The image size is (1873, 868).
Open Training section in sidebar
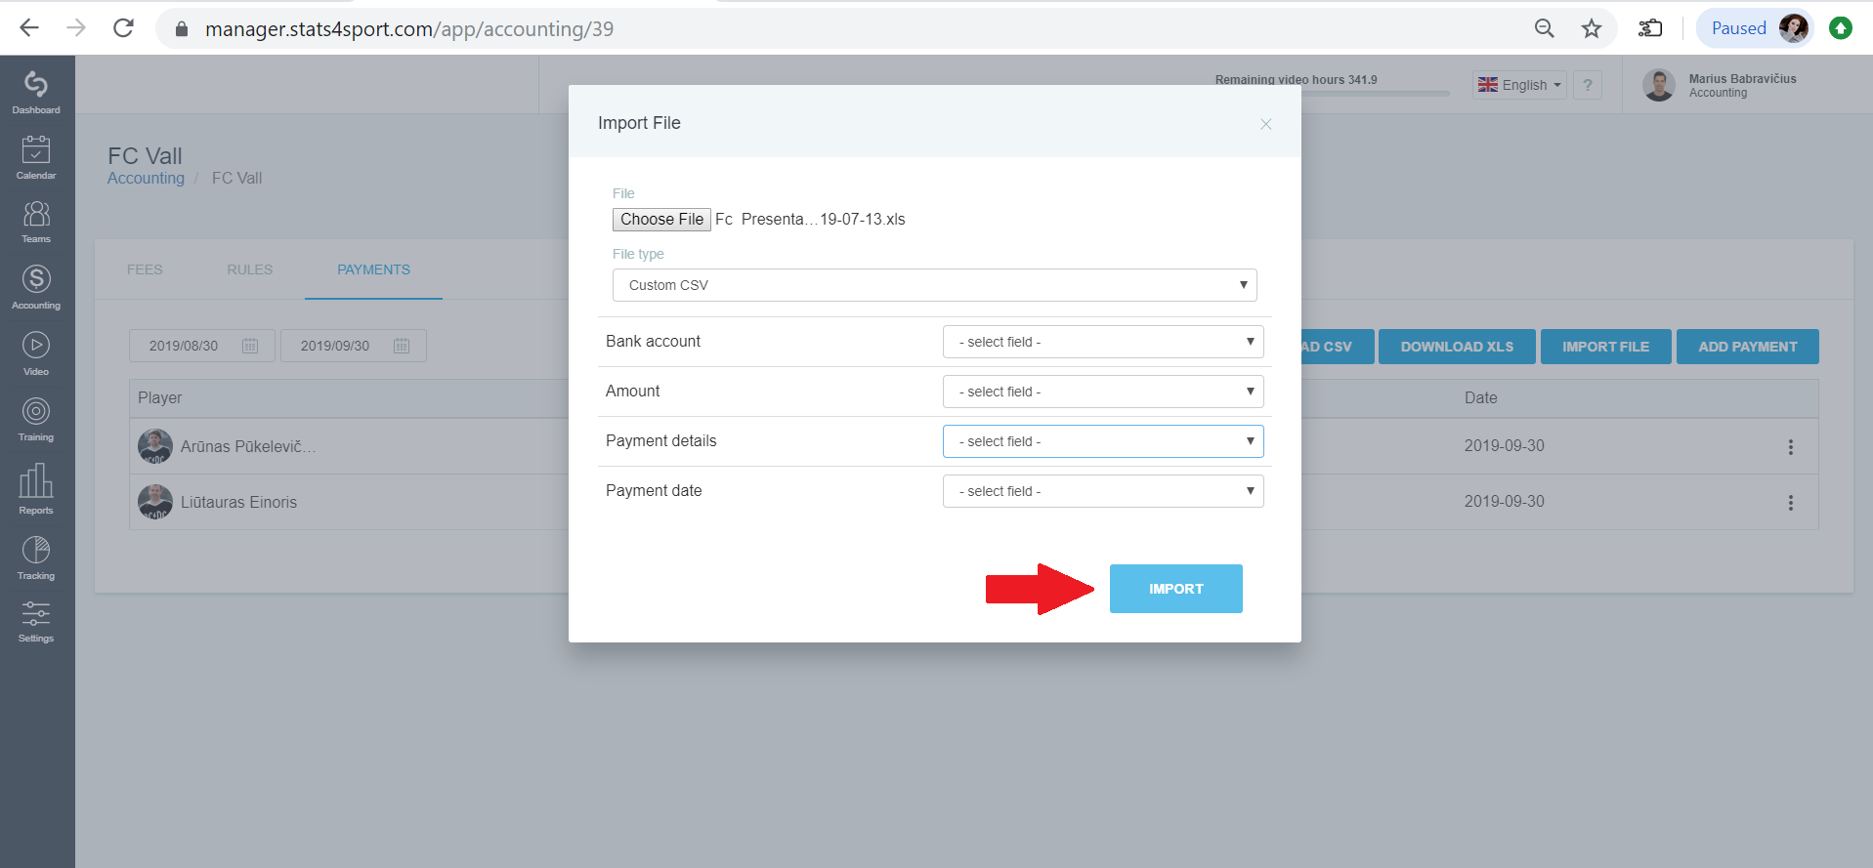pos(36,419)
